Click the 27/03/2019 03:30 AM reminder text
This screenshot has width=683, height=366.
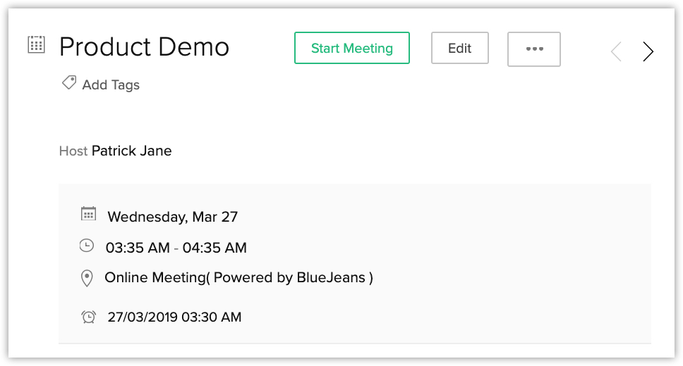tap(174, 317)
